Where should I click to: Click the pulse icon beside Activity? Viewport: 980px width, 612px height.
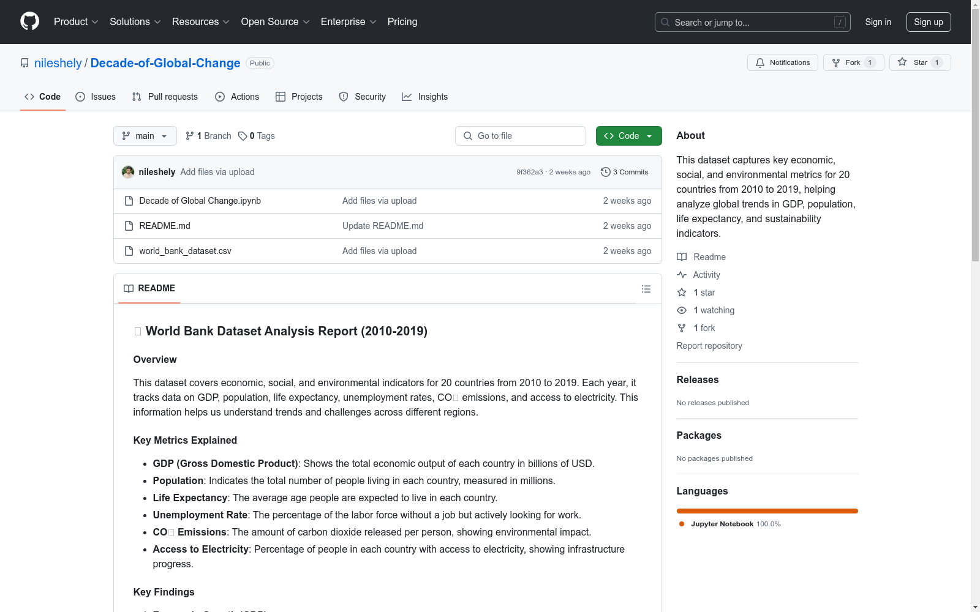coord(682,275)
